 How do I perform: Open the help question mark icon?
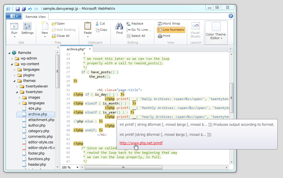tap(231, 16)
